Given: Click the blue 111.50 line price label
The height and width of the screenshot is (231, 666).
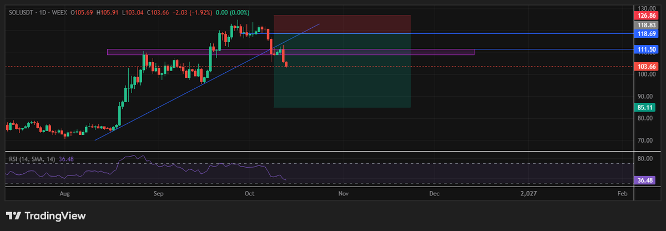Looking at the screenshot, I should 647,49.
